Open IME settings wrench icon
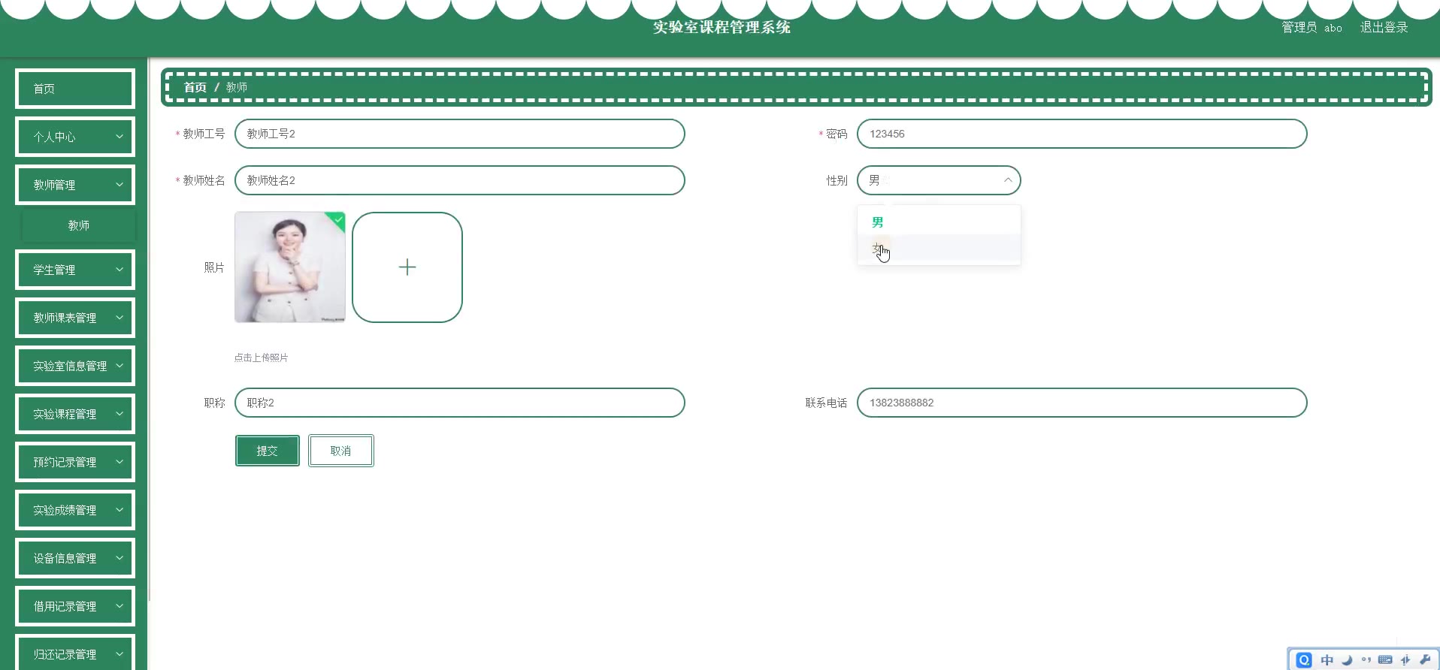The height and width of the screenshot is (670, 1440). tap(1424, 659)
